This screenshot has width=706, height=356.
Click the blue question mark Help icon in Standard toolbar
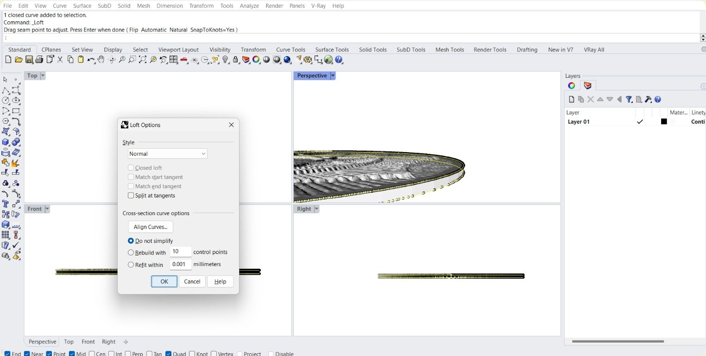click(339, 60)
